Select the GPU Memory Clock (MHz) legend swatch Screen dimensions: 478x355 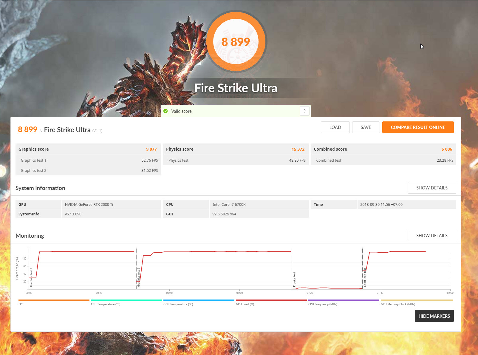coord(417,300)
